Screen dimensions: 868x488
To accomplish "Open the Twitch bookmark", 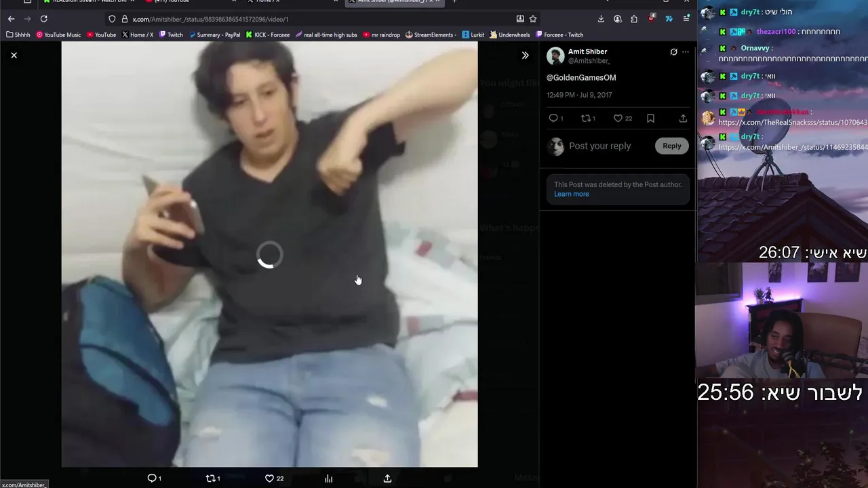I will point(171,35).
